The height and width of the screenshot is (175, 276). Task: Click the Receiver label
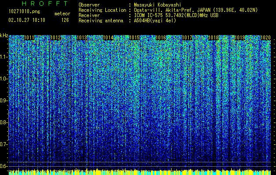(89, 15)
